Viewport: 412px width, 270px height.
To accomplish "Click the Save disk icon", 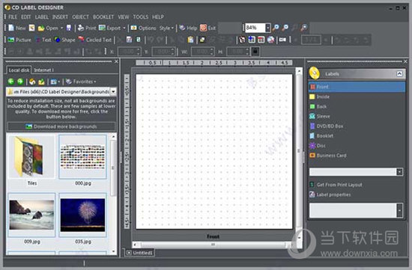I will tap(69, 28).
